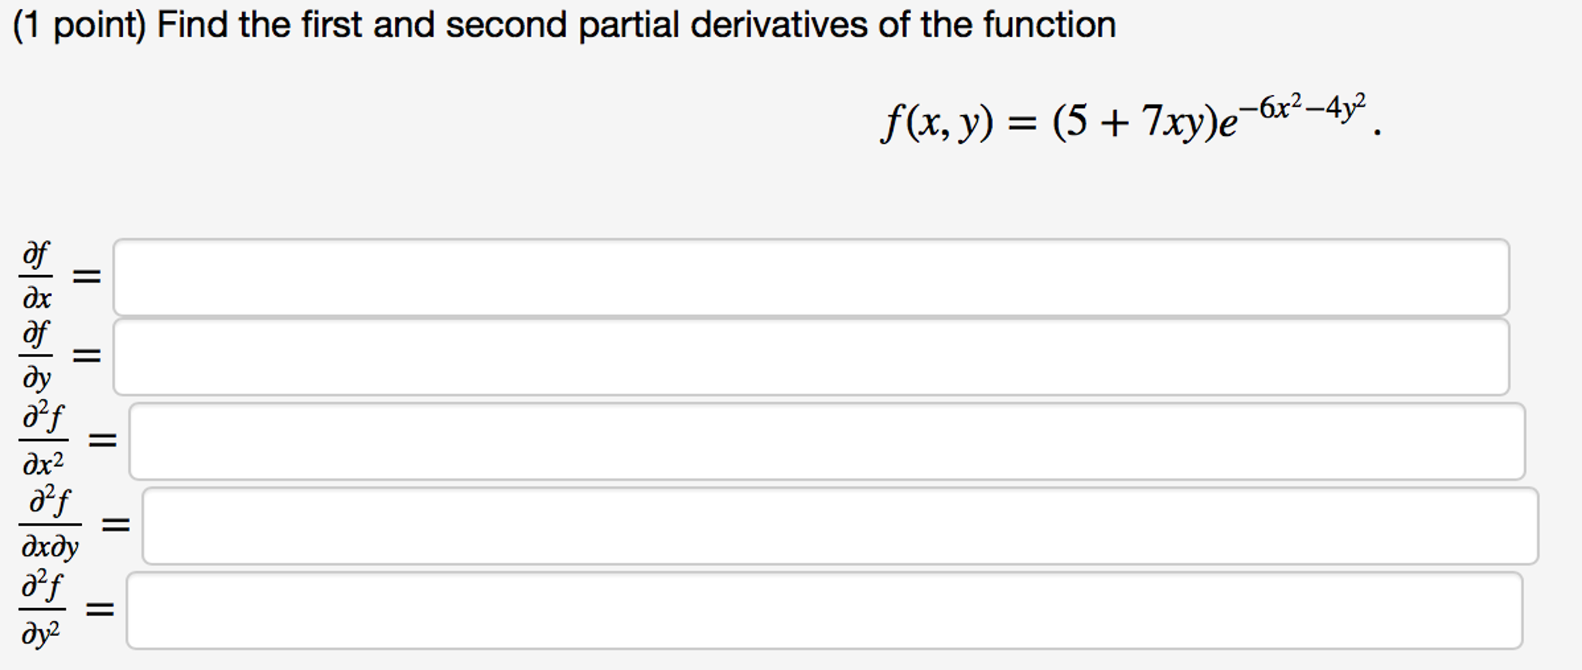The height and width of the screenshot is (670, 1582).
Task: Click the equals sign beside ∂²f/∂x∂y
Action: 116,525
